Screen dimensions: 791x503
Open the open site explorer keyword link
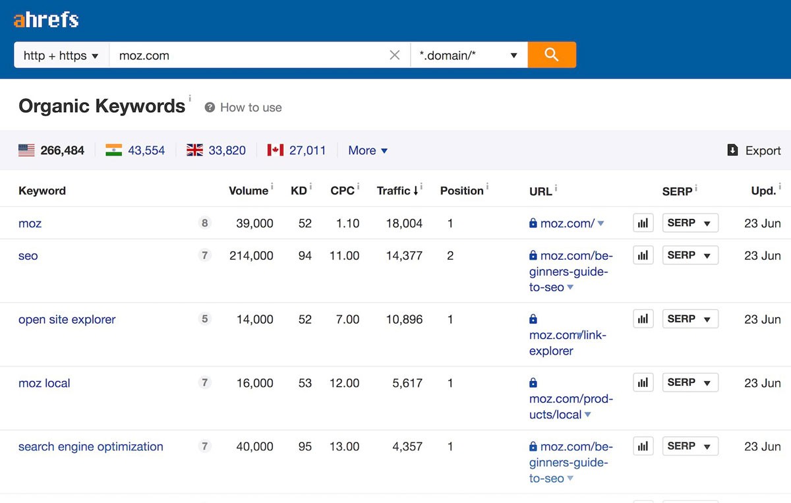[67, 320]
